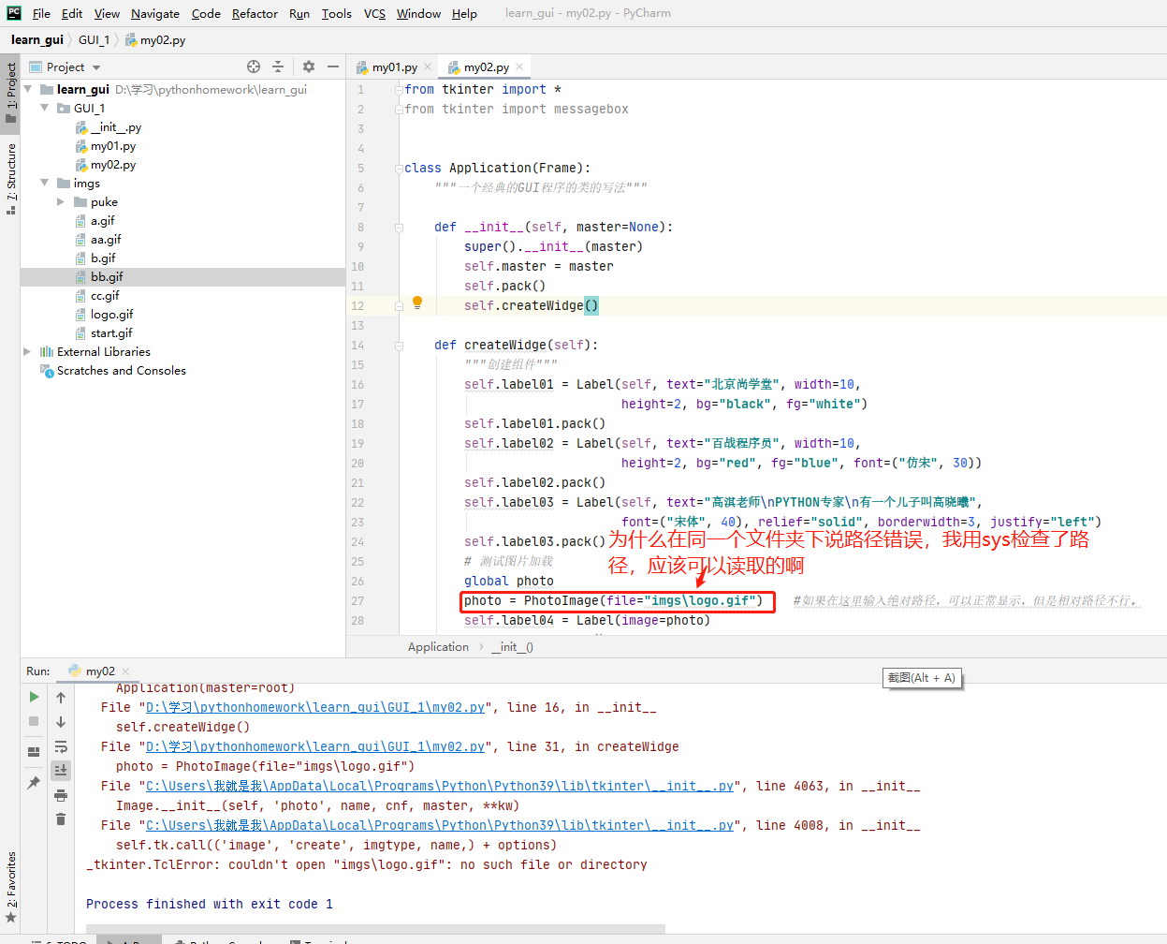
Task: Click the yellow light bulb intention icon
Action: pyautogui.click(x=417, y=302)
